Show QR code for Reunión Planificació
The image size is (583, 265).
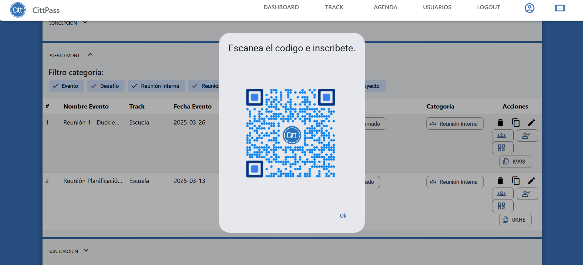(x=503, y=206)
